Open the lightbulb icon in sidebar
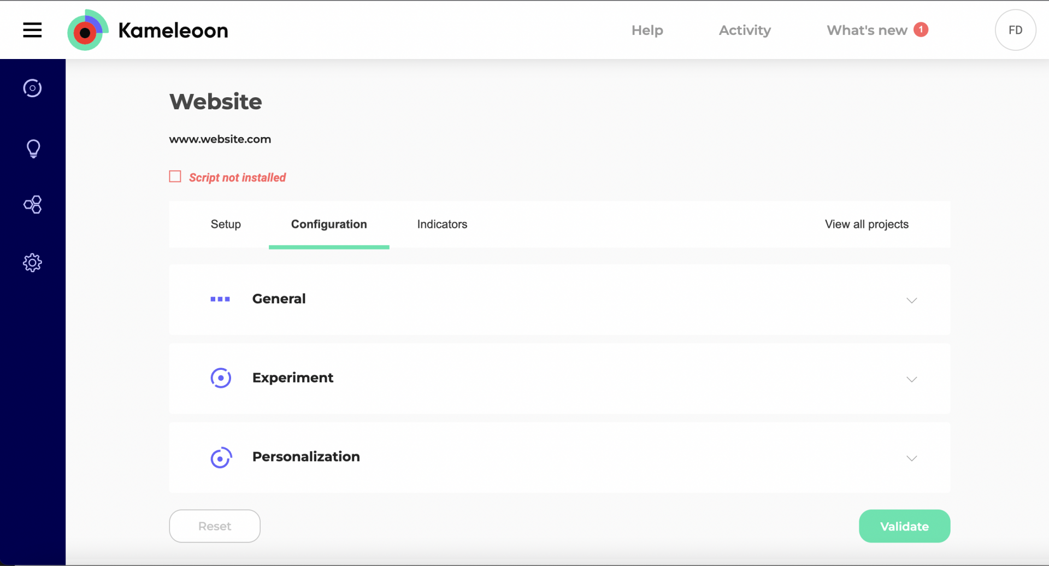Viewport: 1049px width, 566px height. click(x=33, y=149)
